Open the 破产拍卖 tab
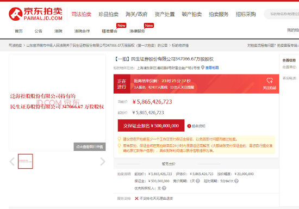Image resolution: width=299 pixels, height=209 pixels. (192, 14)
